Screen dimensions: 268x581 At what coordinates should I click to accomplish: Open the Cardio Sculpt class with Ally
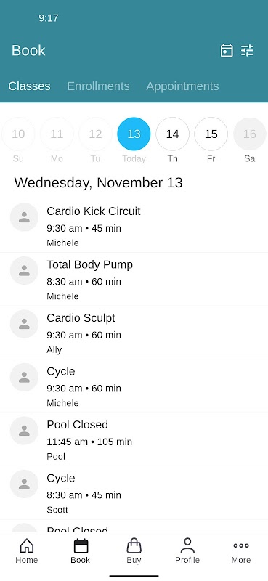tap(134, 333)
